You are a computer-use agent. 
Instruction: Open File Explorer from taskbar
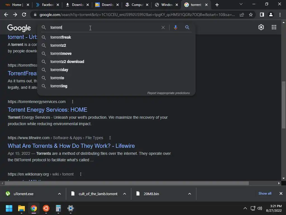click(x=21, y=208)
